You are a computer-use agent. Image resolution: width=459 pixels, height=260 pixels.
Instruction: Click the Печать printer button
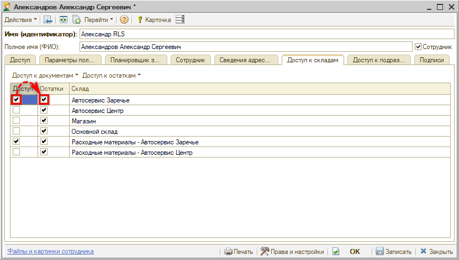pyautogui.click(x=239, y=252)
